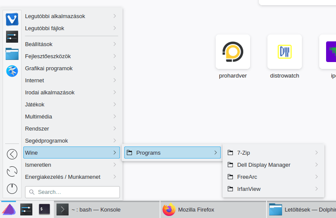Open FreeArc program folder
The height and width of the screenshot is (218, 336).
[273, 177]
